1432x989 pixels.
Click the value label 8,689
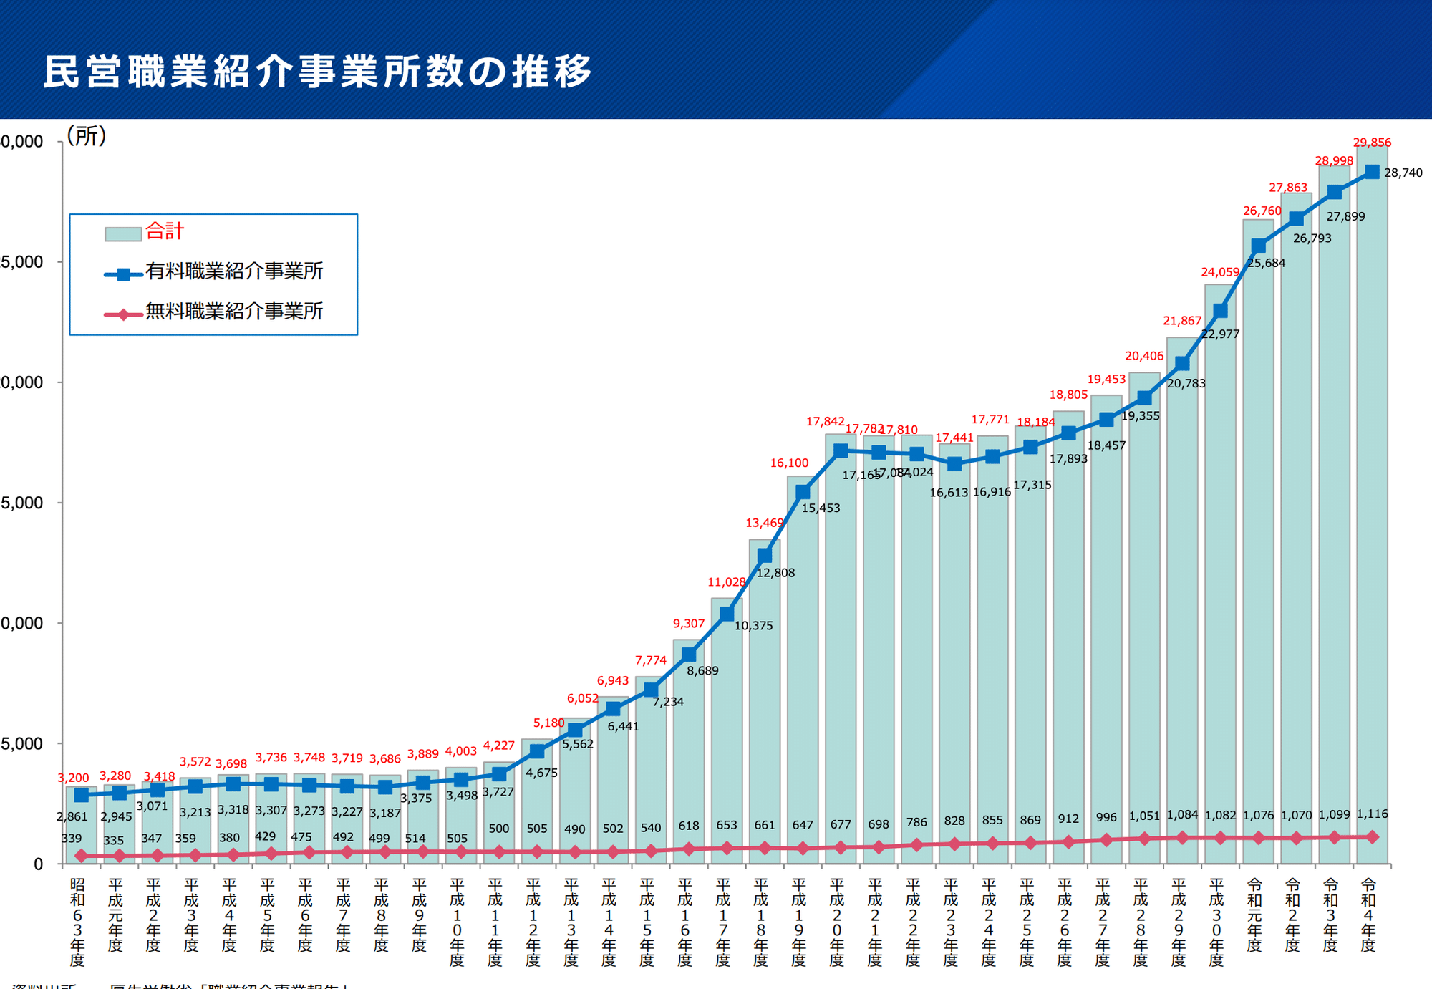(x=702, y=671)
